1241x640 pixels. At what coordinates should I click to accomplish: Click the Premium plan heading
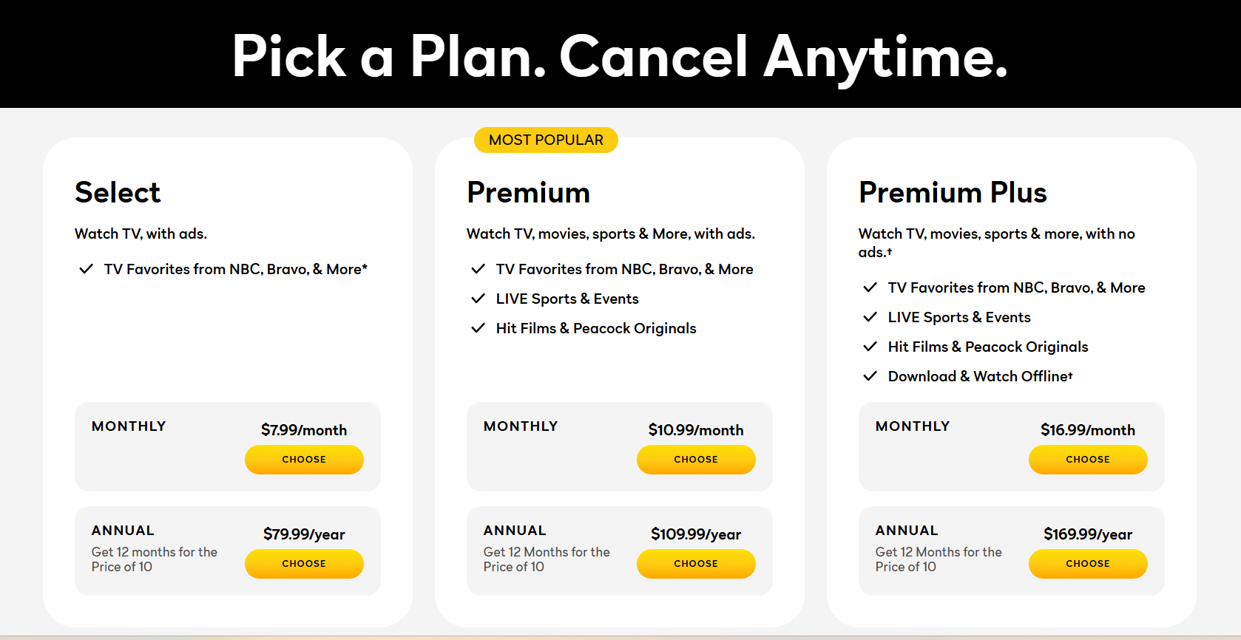[528, 192]
